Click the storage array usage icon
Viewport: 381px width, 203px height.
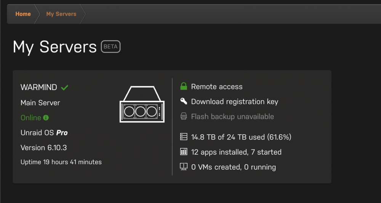tap(184, 137)
